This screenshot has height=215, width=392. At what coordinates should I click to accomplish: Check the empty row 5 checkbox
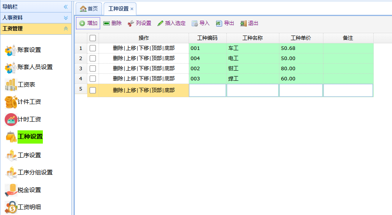coord(93,90)
